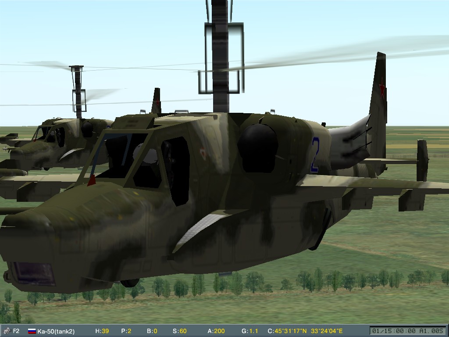
Task: Click the Russian flag icon
Action: (x=32, y=331)
